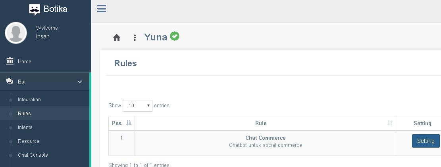
Task: Select Rules in the sidebar
Action: click(24, 114)
